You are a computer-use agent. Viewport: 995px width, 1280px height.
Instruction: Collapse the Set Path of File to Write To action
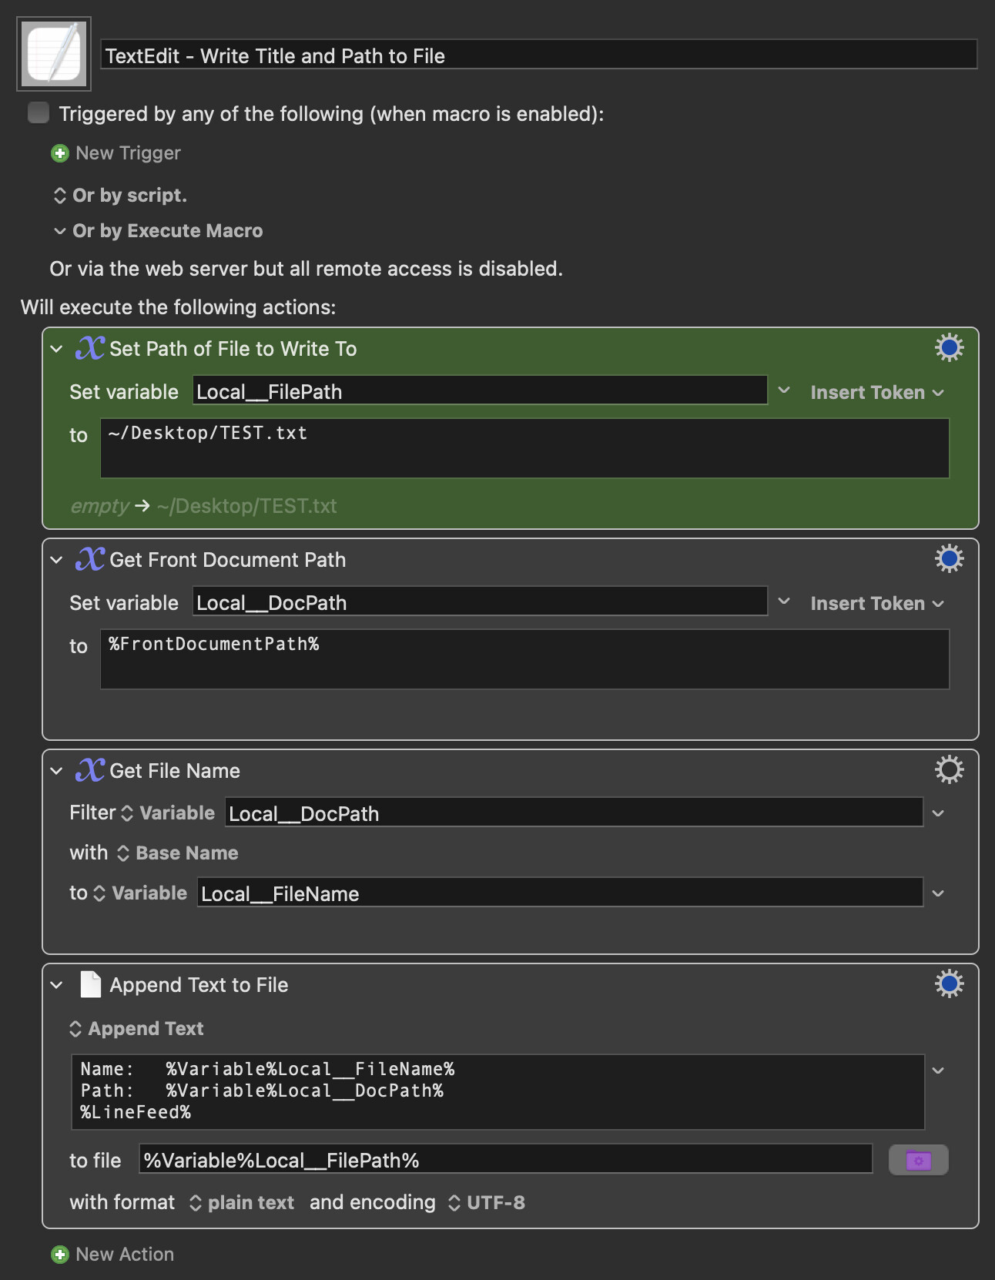(x=56, y=349)
